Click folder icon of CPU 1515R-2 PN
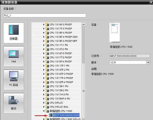The height and width of the screenshot is (120, 153). (47, 90)
